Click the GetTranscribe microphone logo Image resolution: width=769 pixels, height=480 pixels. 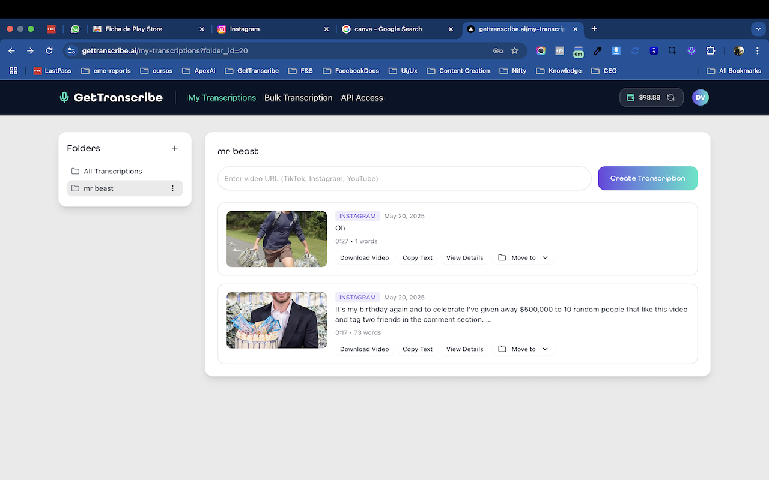point(64,98)
